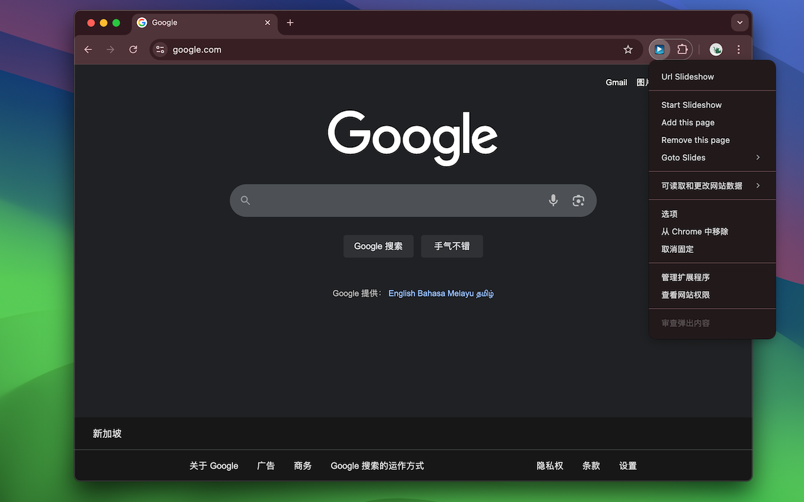
Task: Select the Google tab
Action: [x=205, y=23]
